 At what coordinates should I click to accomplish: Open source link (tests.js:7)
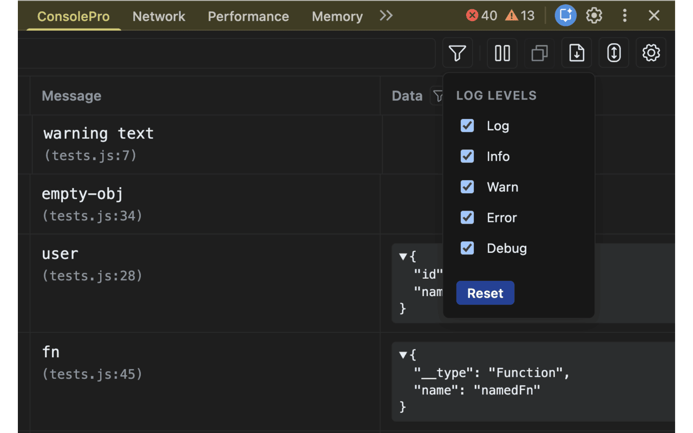(x=90, y=155)
